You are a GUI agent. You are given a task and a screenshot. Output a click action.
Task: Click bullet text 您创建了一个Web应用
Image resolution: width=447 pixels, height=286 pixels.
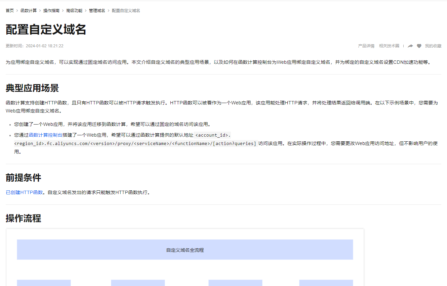(112, 125)
